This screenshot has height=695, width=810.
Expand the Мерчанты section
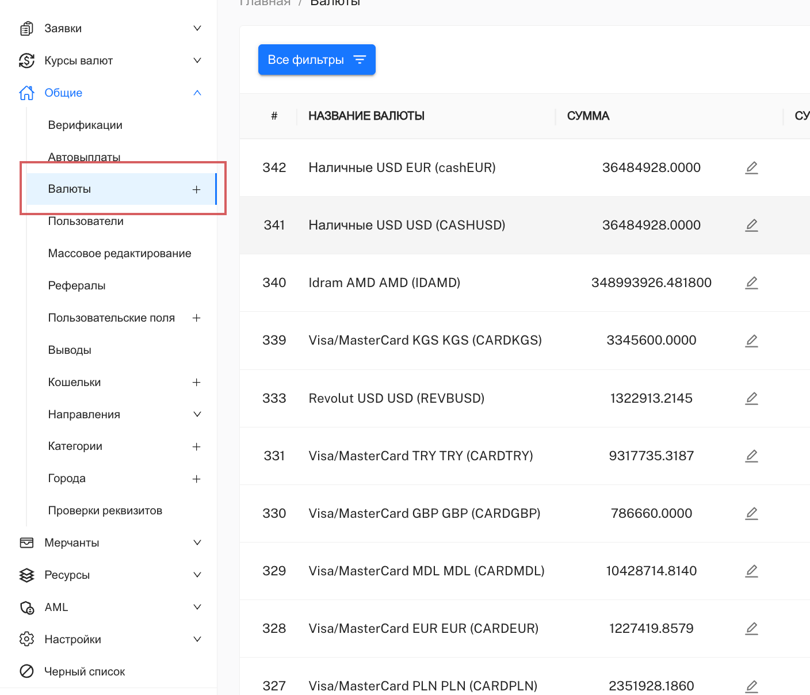pos(197,543)
